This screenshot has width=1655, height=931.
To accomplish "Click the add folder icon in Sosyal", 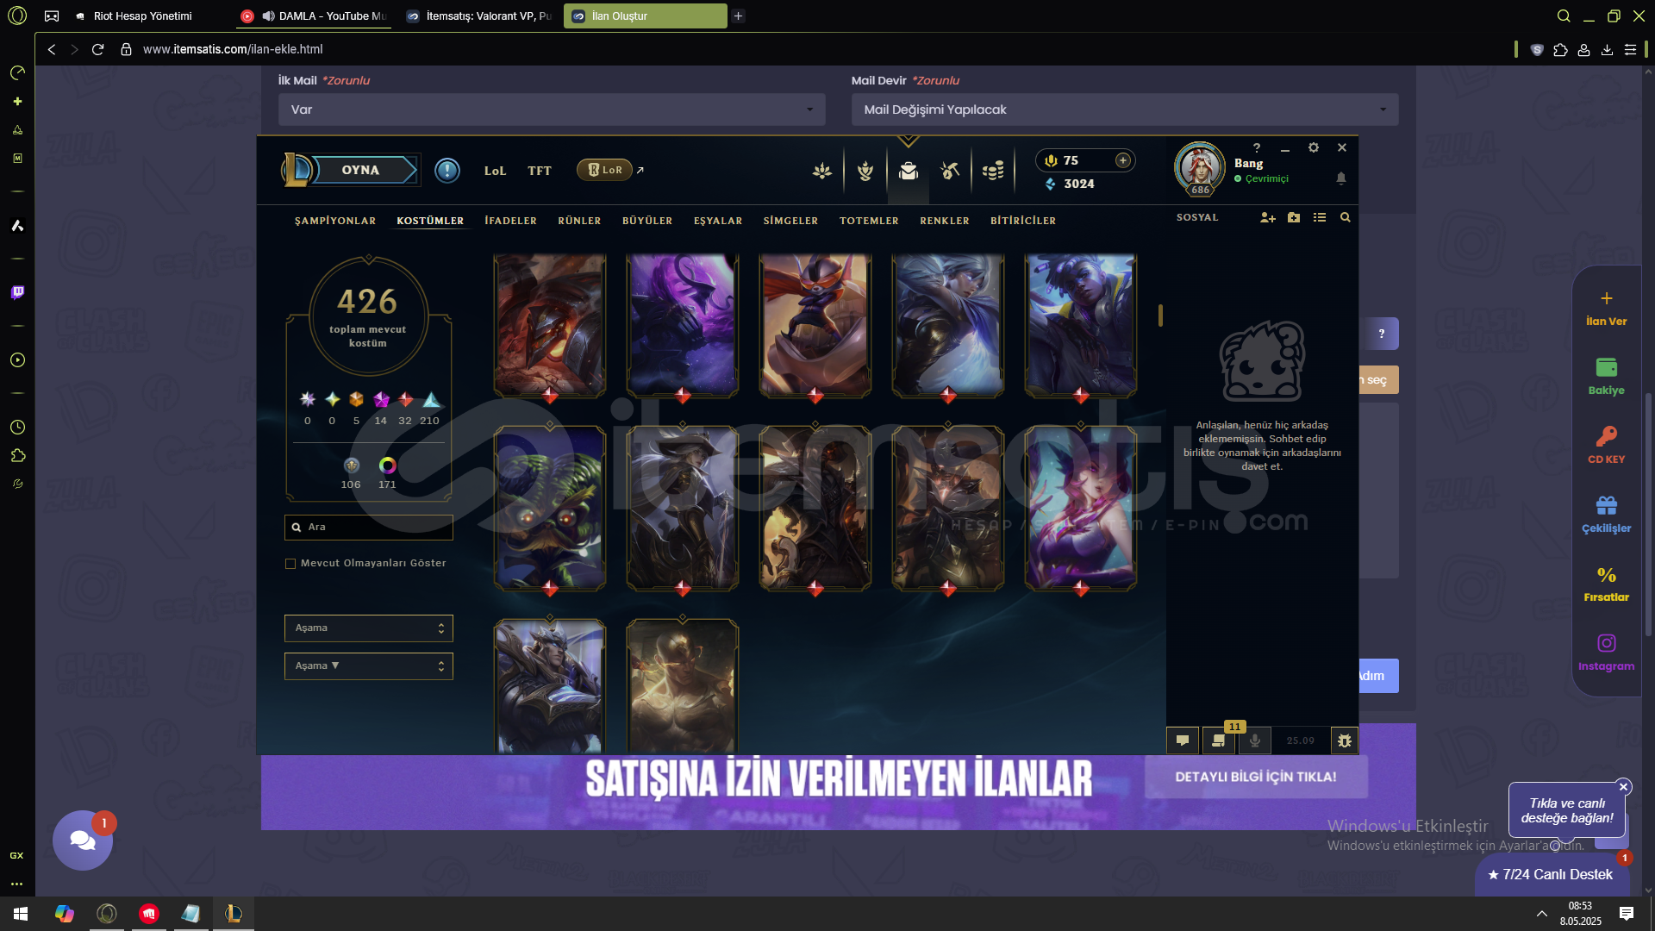I will pos(1294,218).
